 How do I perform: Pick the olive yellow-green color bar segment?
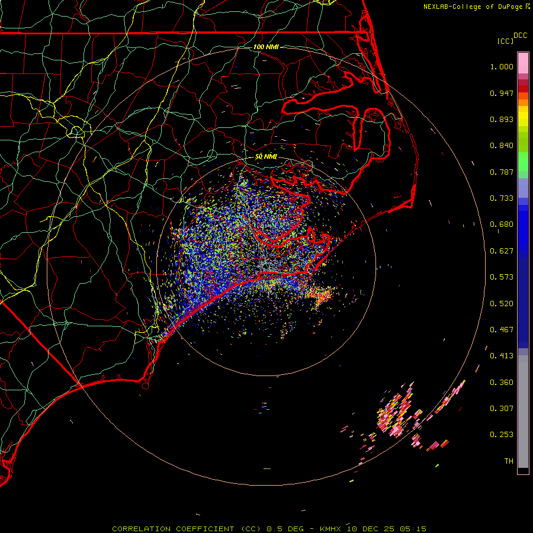(523, 142)
